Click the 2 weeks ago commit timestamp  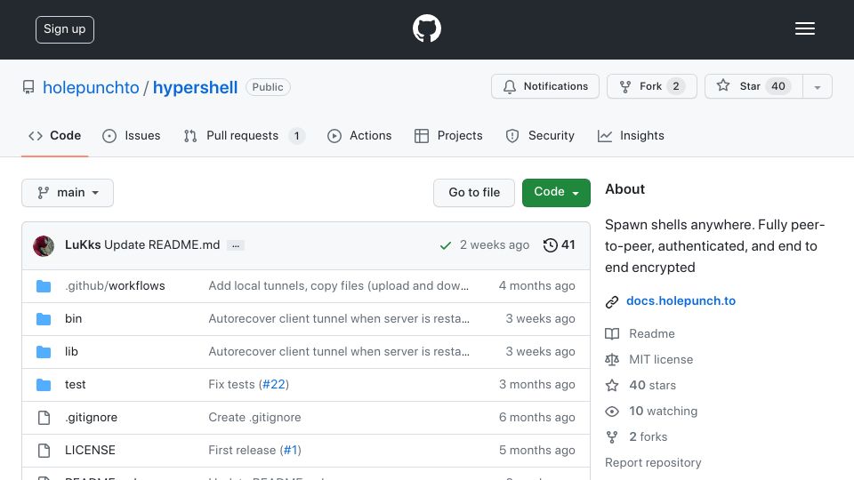pyautogui.click(x=495, y=245)
